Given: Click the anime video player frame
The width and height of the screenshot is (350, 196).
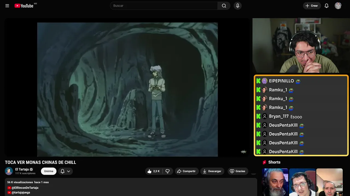Looking at the screenshot, I should point(127,90).
